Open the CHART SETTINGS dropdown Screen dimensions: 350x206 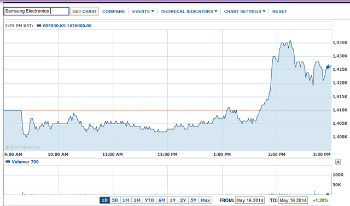(244, 11)
